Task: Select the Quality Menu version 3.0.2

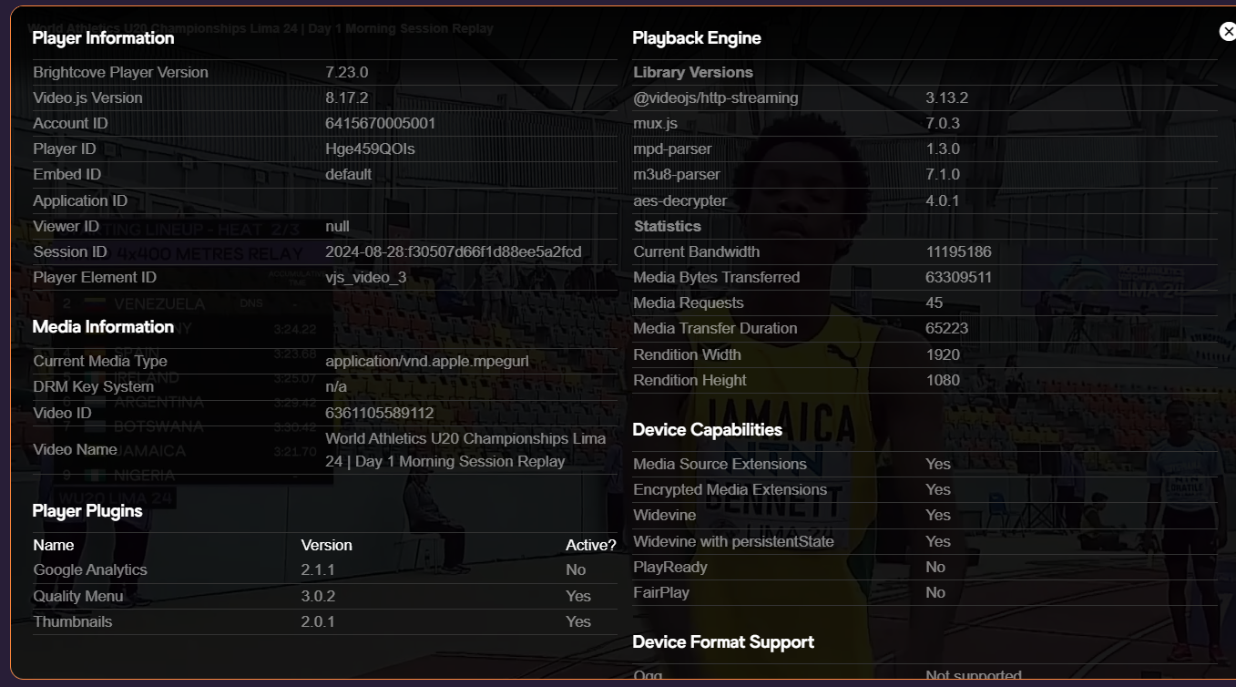Action: point(318,596)
